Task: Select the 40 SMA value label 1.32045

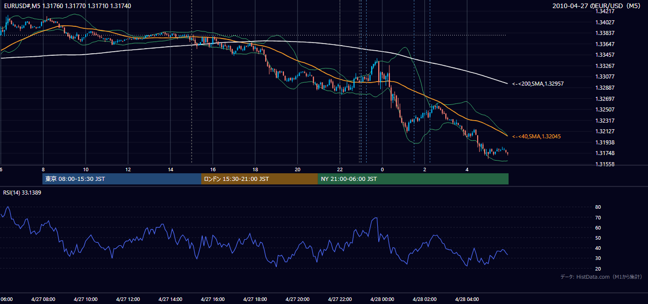Action: [x=536, y=136]
